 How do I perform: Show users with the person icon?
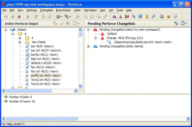[x=147, y=16]
